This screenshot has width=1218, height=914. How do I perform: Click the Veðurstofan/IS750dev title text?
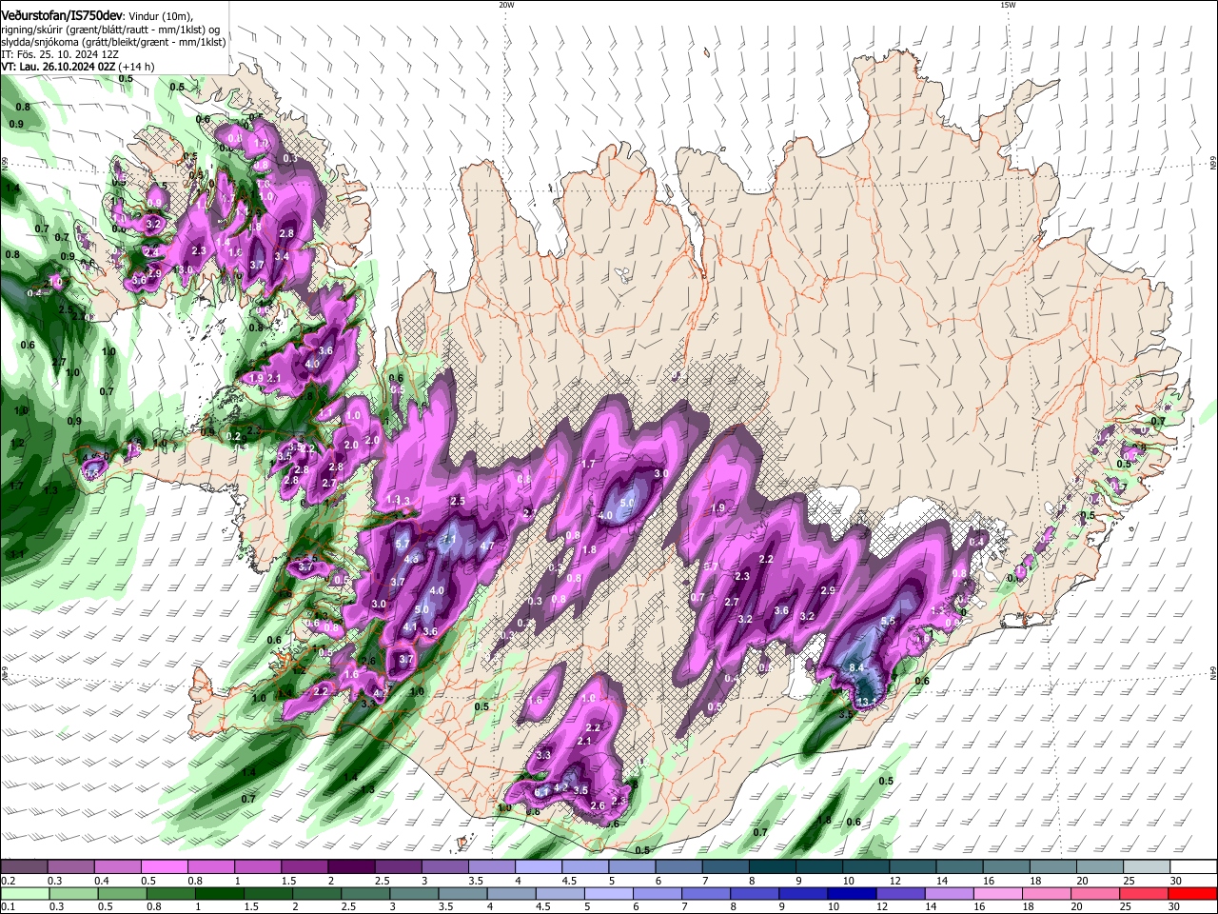pyautogui.click(x=62, y=15)
